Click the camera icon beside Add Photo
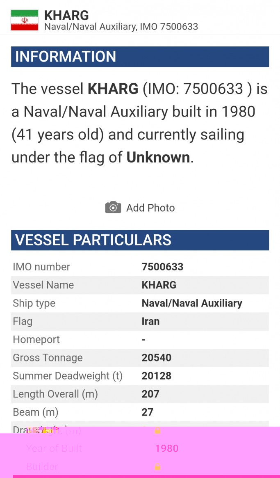 click(x=113, y=208)
